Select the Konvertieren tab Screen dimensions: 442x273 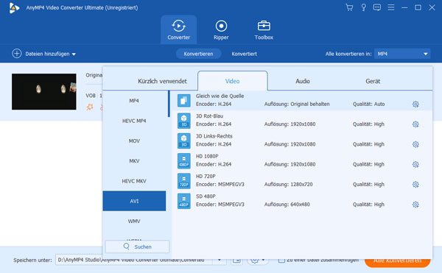click(x=198, y=54)
